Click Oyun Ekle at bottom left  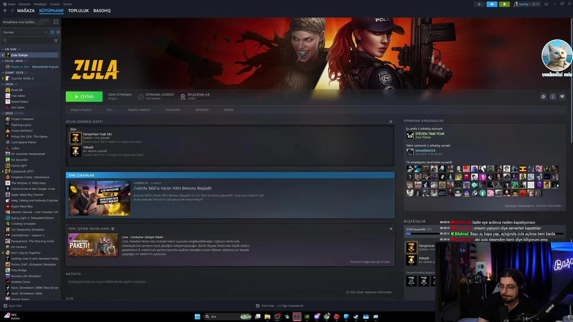click(x=13, y=306)
